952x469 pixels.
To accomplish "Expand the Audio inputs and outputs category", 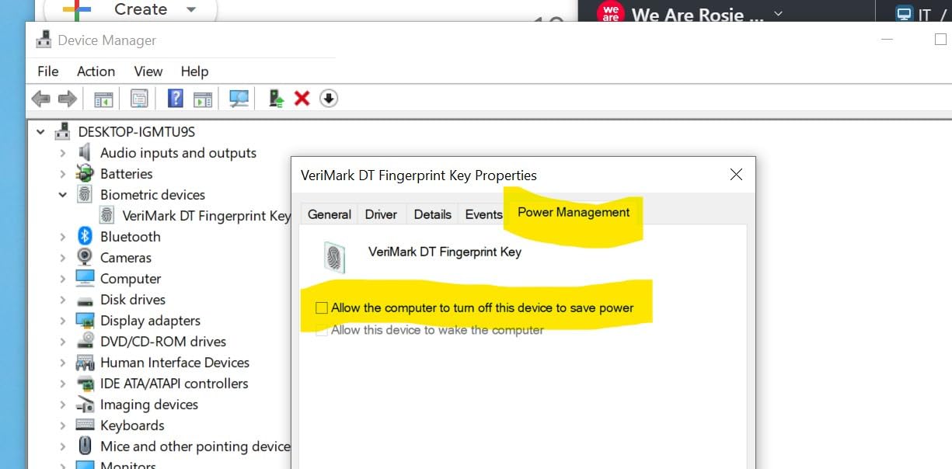I will pyautogui.click(x=63, y=153).
